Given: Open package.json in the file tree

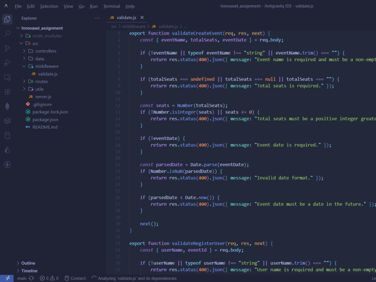Looking at the screenshot, I should (x=45, y=120).
